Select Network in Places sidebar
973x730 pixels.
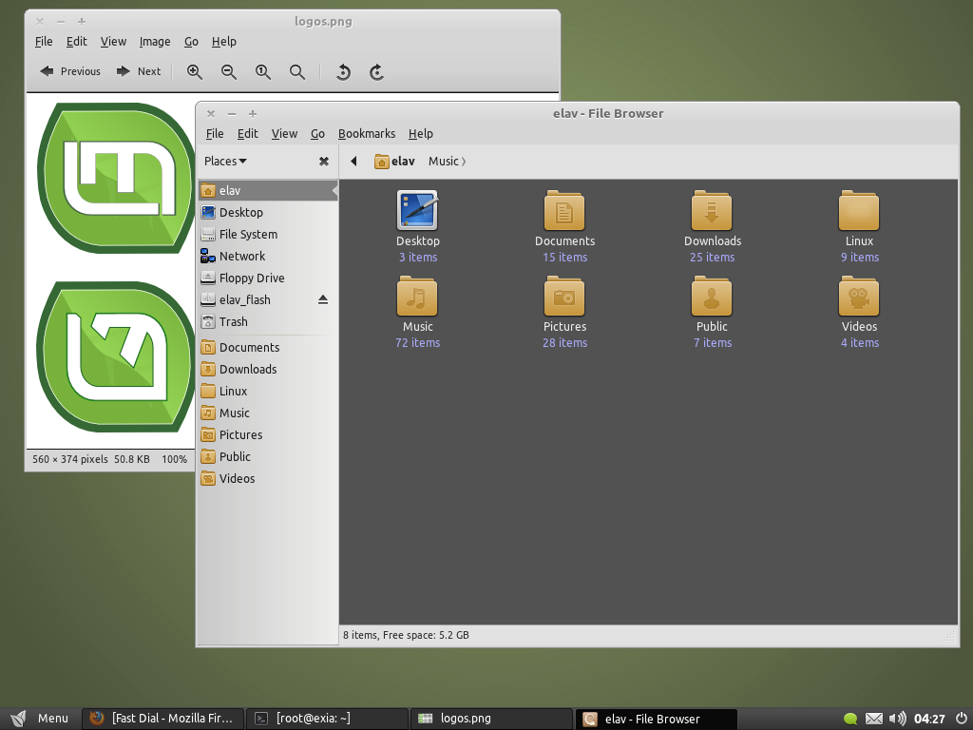click(x=268, y=257)
